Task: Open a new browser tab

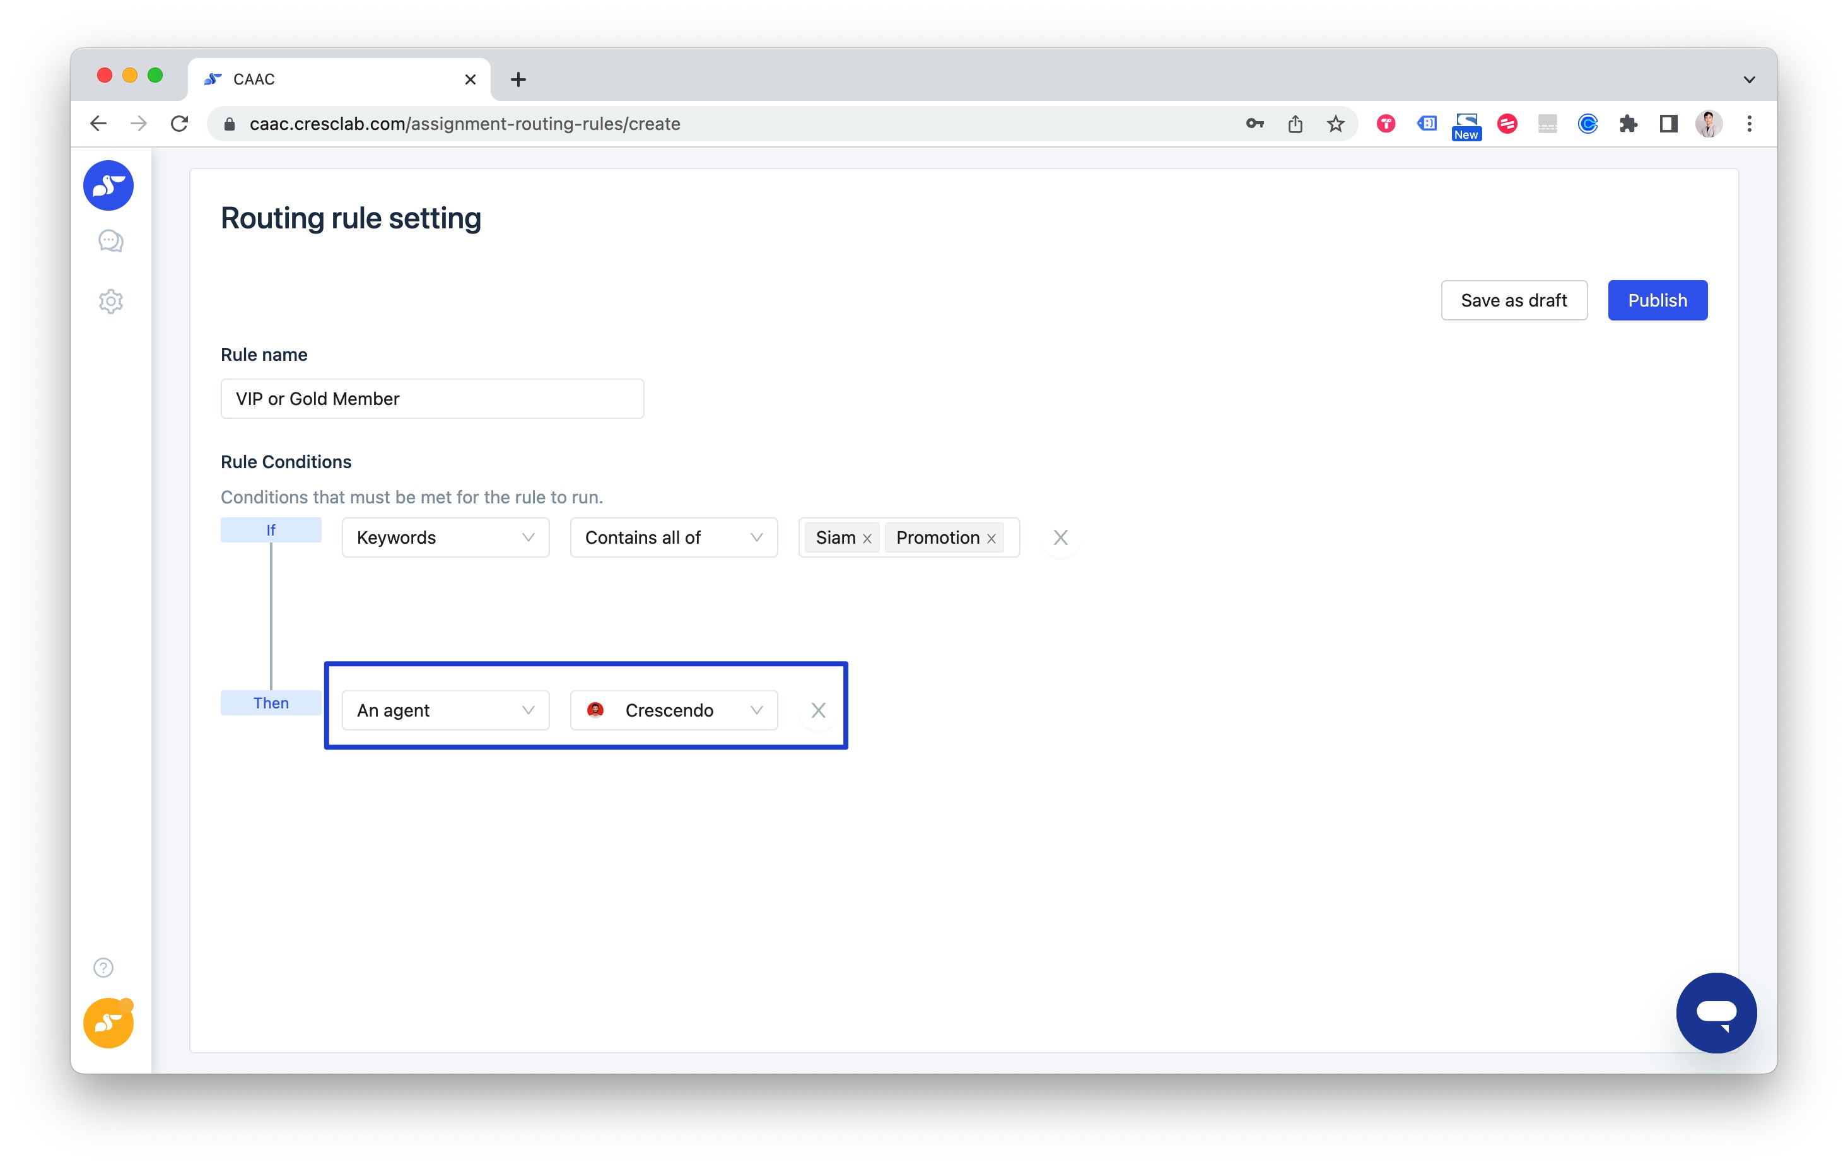Action: point(518,79)
